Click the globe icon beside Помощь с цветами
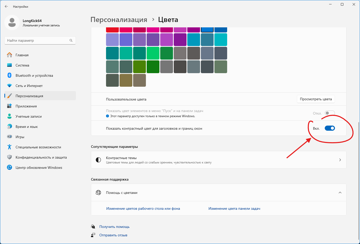This screenshot has height=244, width=360. (x=98, y=193)
